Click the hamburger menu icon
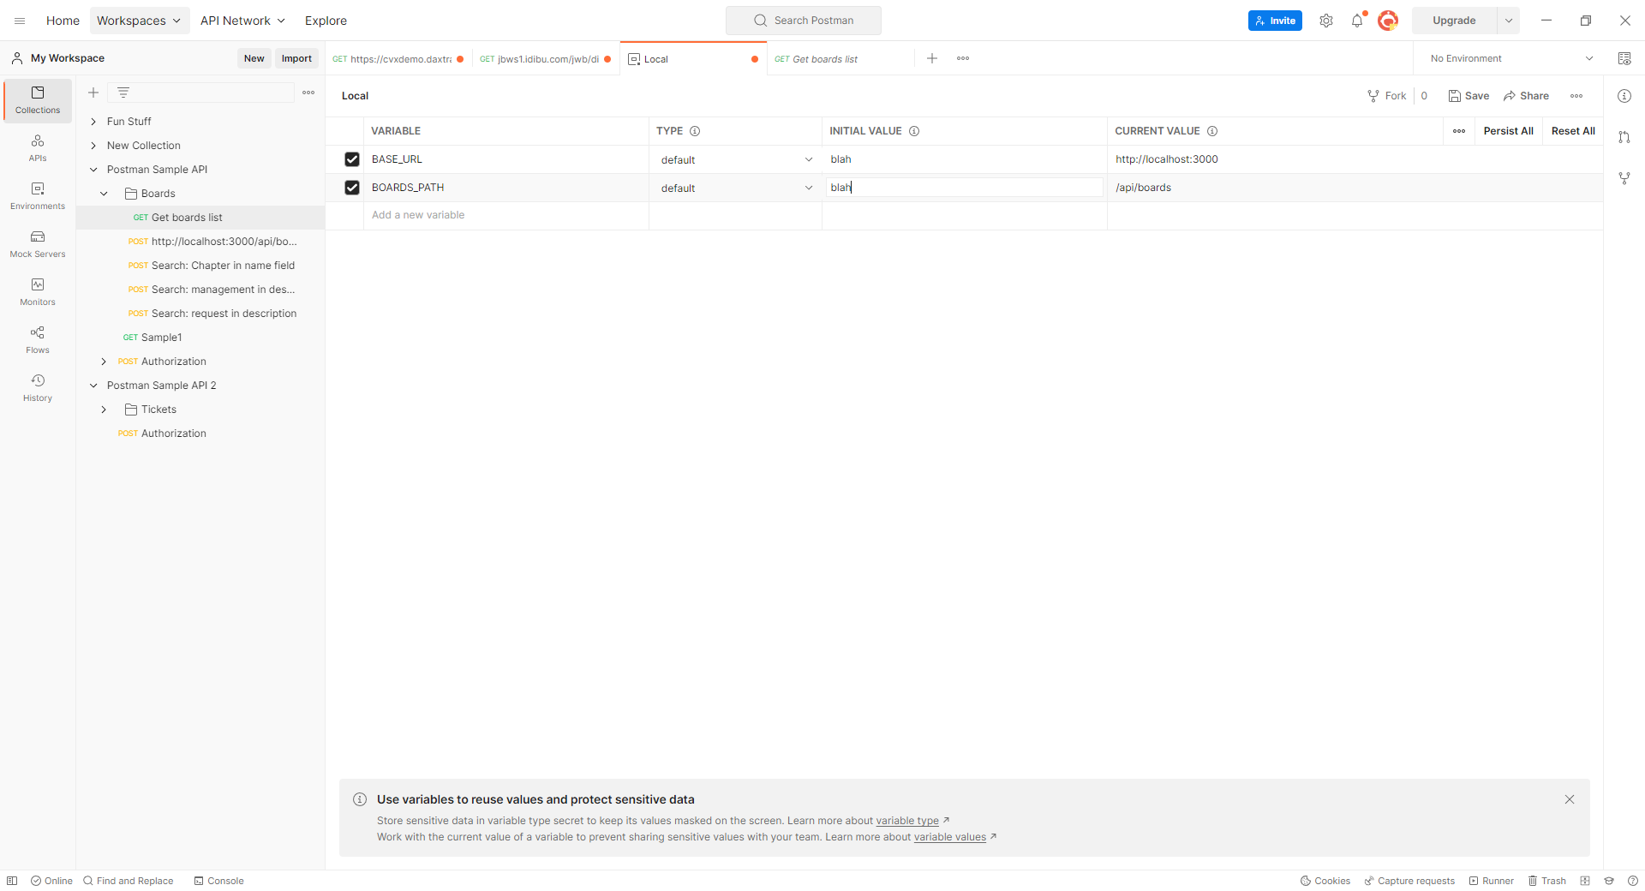Image resolution: width=1645 pixels, height=891 pixels. click(x=20, y=21)
